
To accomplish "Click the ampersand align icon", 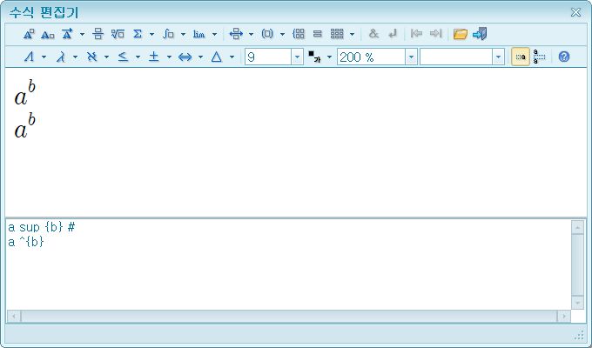I will coord(373,34).
